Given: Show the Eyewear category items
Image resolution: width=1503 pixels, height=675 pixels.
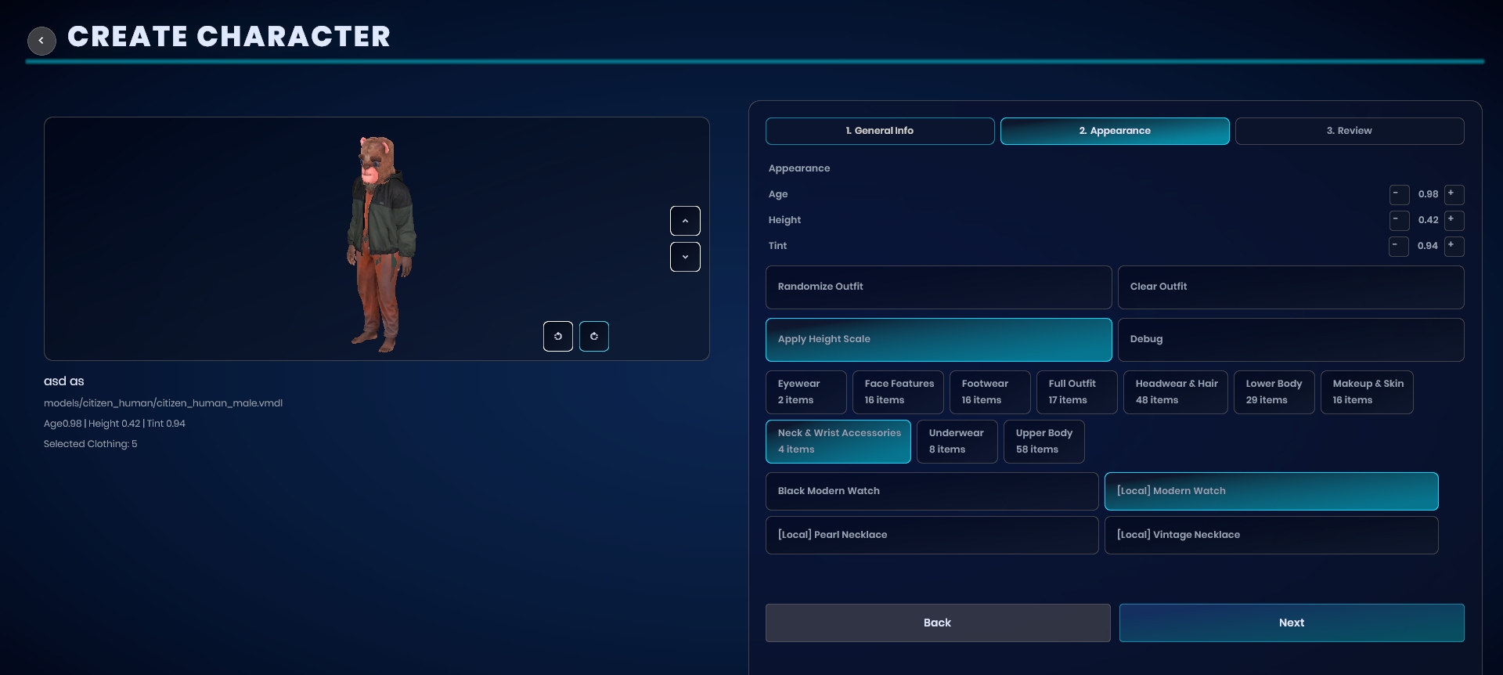Looking at the screenshot, I should (x=806, y=392).
